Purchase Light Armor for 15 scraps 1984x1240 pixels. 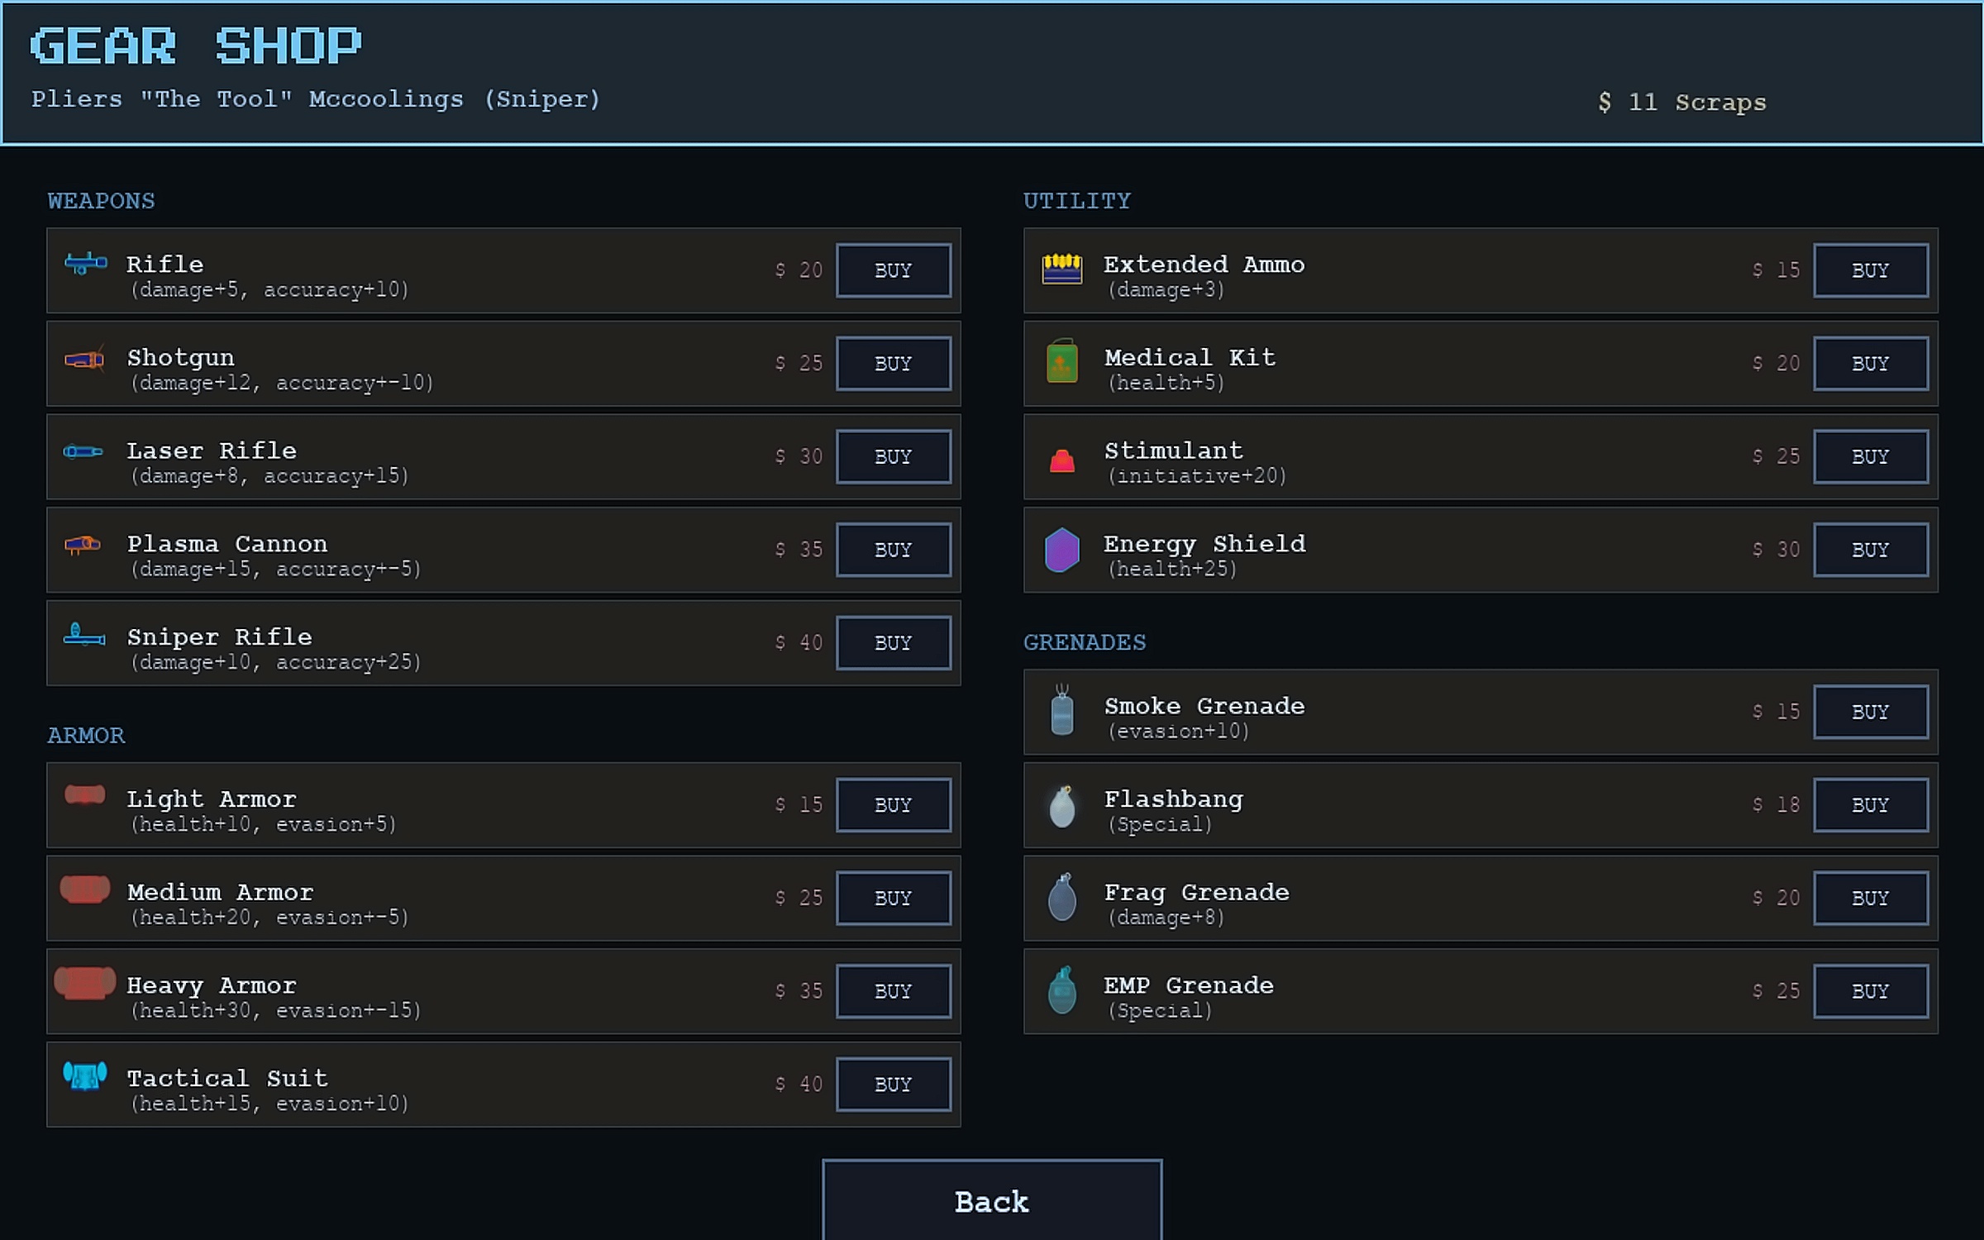click(893, 804)
